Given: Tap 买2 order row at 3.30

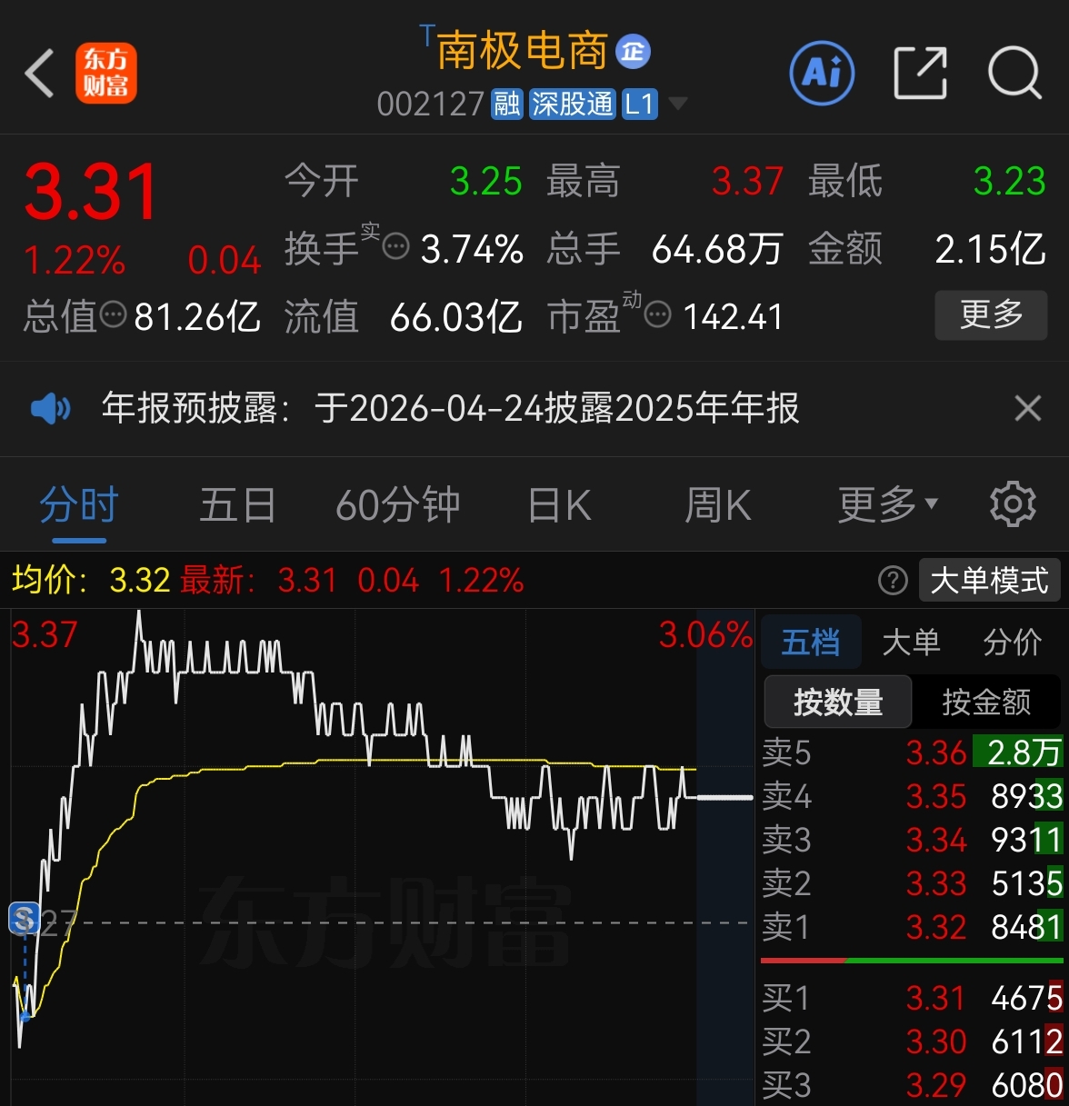Looking at the screenshot, I should [x=912, y=1041].
